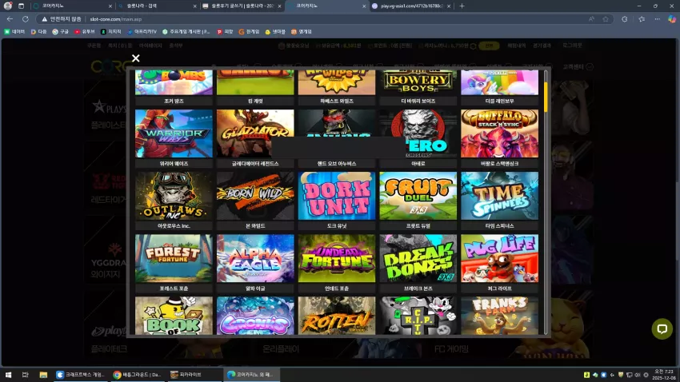
Task: Launch the Alpha Eagle slot game
Action: (x=255, y=259)
